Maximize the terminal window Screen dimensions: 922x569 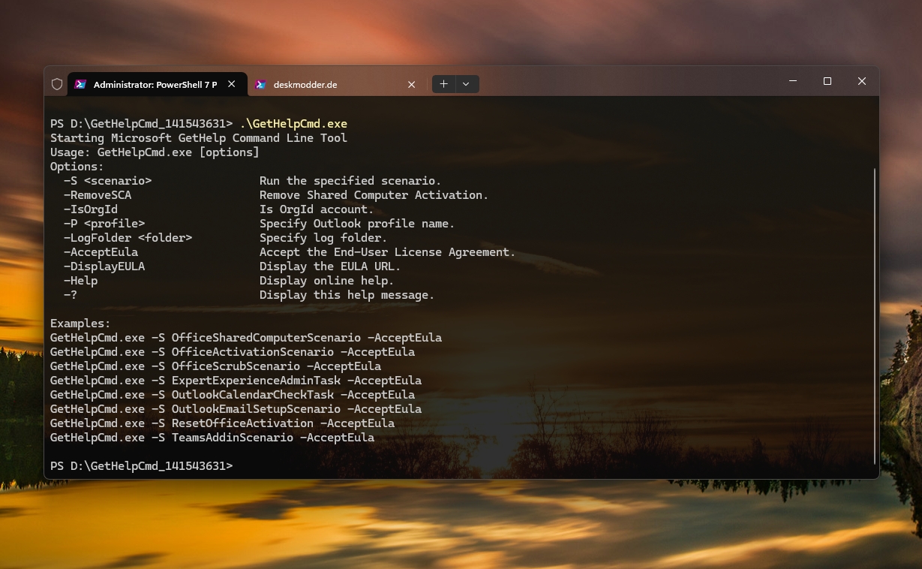[x=827, y=81]
